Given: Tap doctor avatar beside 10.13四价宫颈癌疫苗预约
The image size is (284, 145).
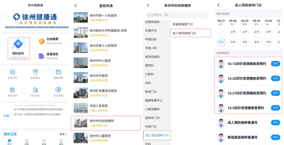Looking at the screenshot, I should tap(221, 64).
